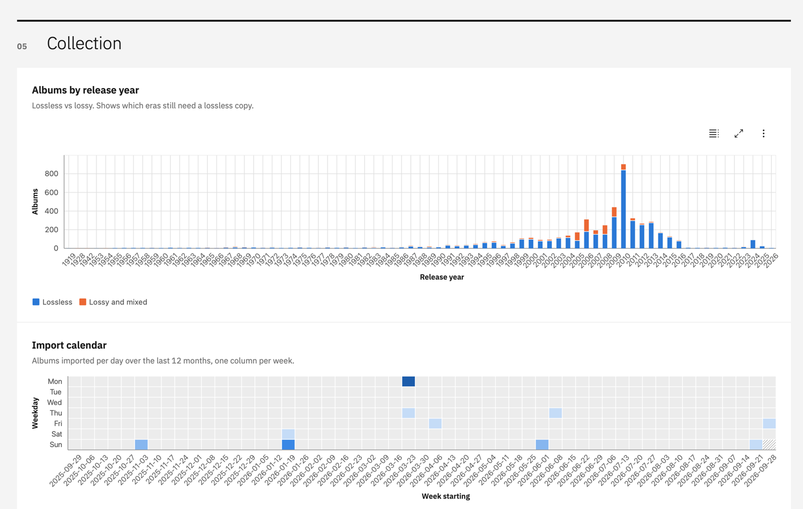803x509 pixels.
Task: Show the albums chart as a table
Action: [714, 134]
